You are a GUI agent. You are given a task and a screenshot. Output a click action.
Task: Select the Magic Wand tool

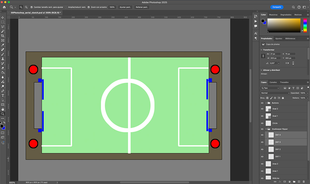point(3,31)
